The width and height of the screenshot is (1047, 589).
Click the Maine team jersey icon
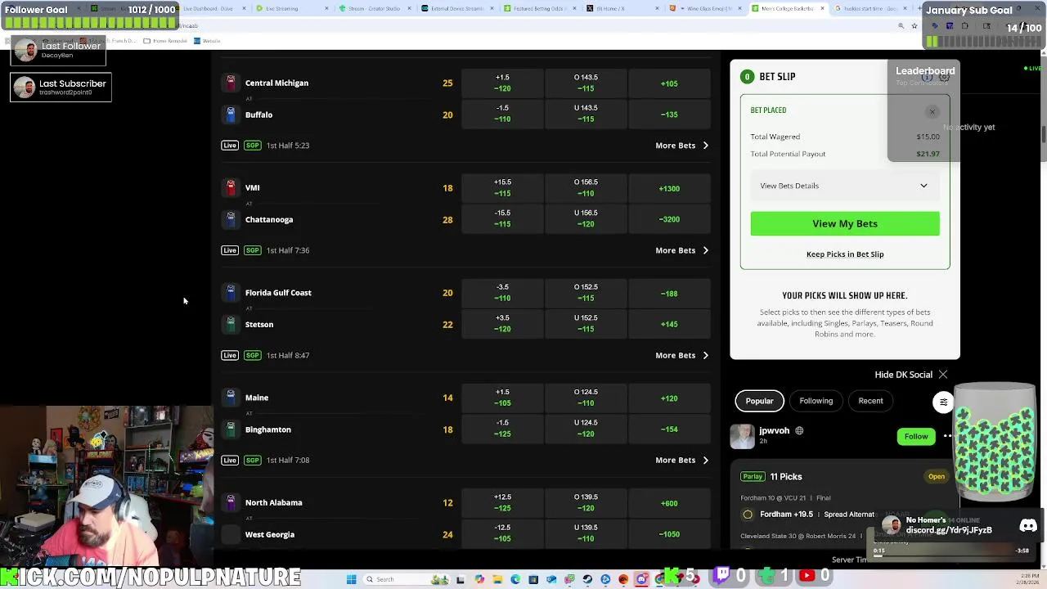coord(231,398)
